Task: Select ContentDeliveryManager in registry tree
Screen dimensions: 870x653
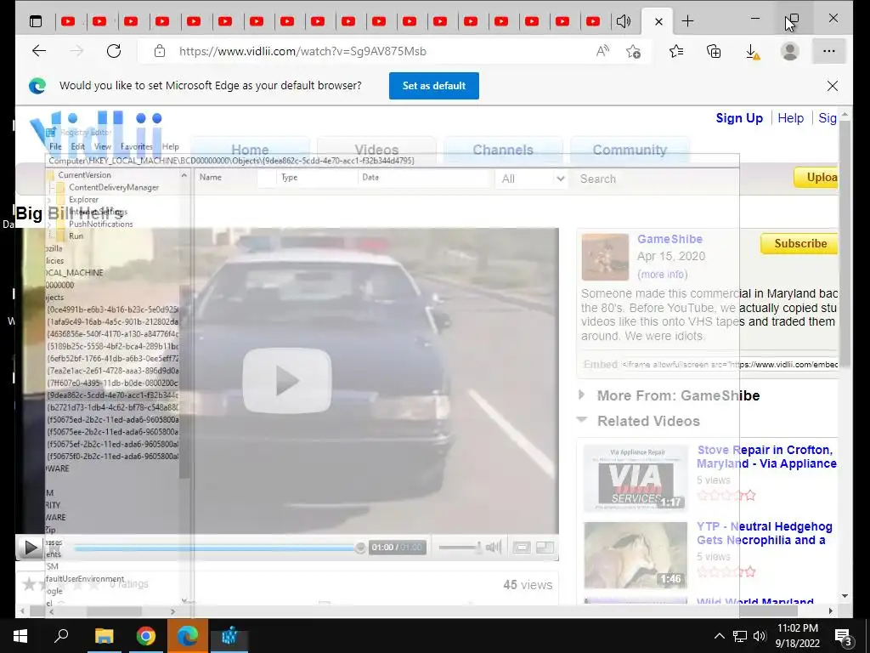Action: (x=114, y=188)
